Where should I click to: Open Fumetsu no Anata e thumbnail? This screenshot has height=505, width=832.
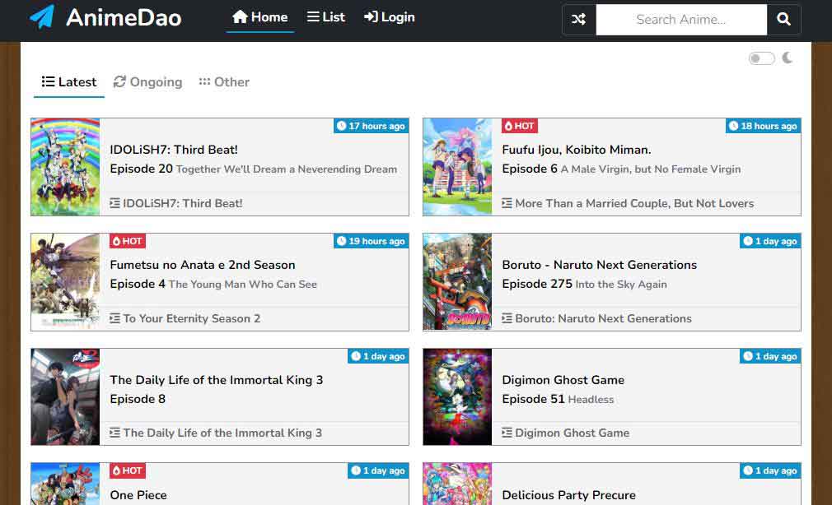point(65,282)
